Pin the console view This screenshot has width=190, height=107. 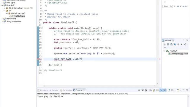(169, 90)
